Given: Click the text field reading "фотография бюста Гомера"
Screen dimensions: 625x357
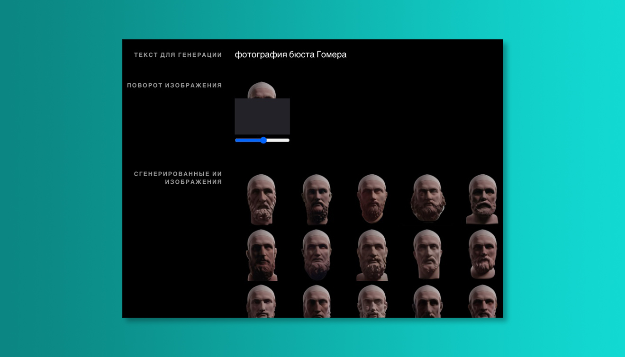Looking at the screenshot, I should tap(290, 54).
